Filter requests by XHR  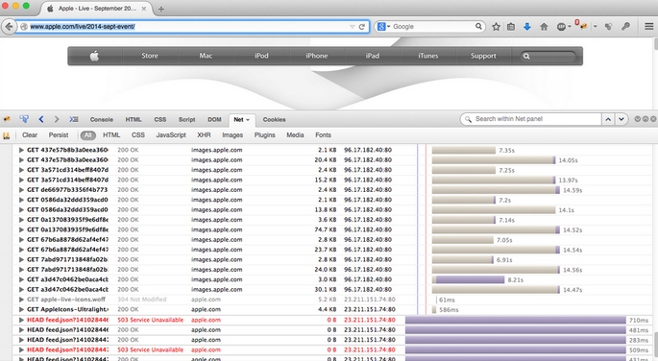(204, 135)
